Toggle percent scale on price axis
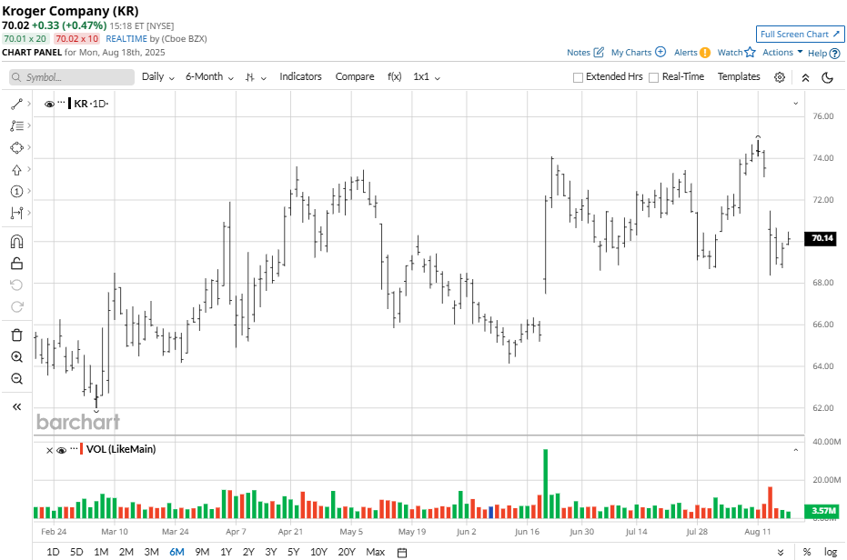 point(806,552)
